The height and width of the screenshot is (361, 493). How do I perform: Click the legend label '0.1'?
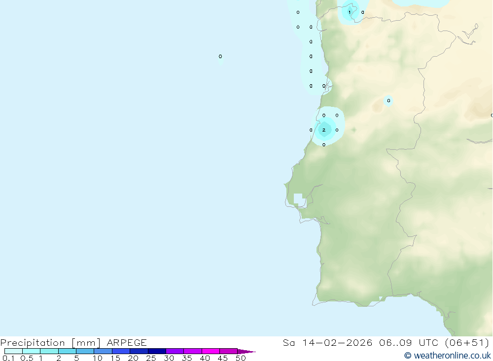tap(8, 358)
